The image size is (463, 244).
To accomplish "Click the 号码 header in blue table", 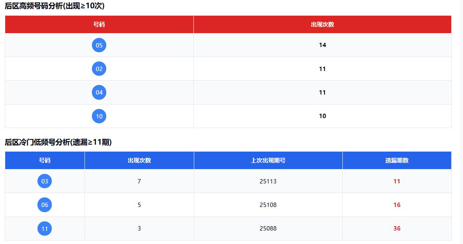I will coord(44,160).
